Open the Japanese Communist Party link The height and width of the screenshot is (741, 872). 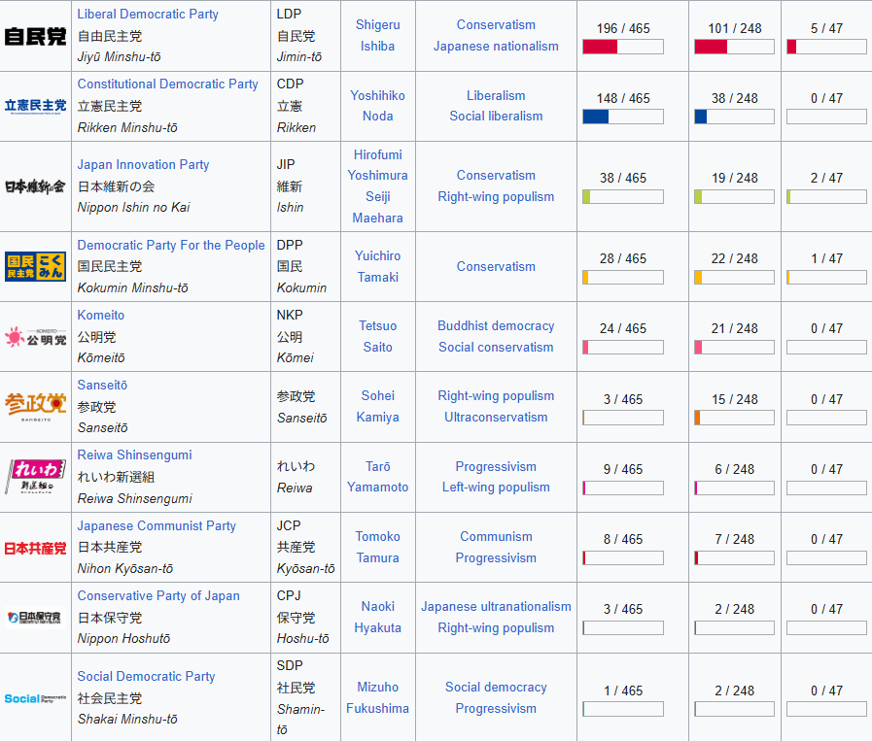tap(157, 525)
